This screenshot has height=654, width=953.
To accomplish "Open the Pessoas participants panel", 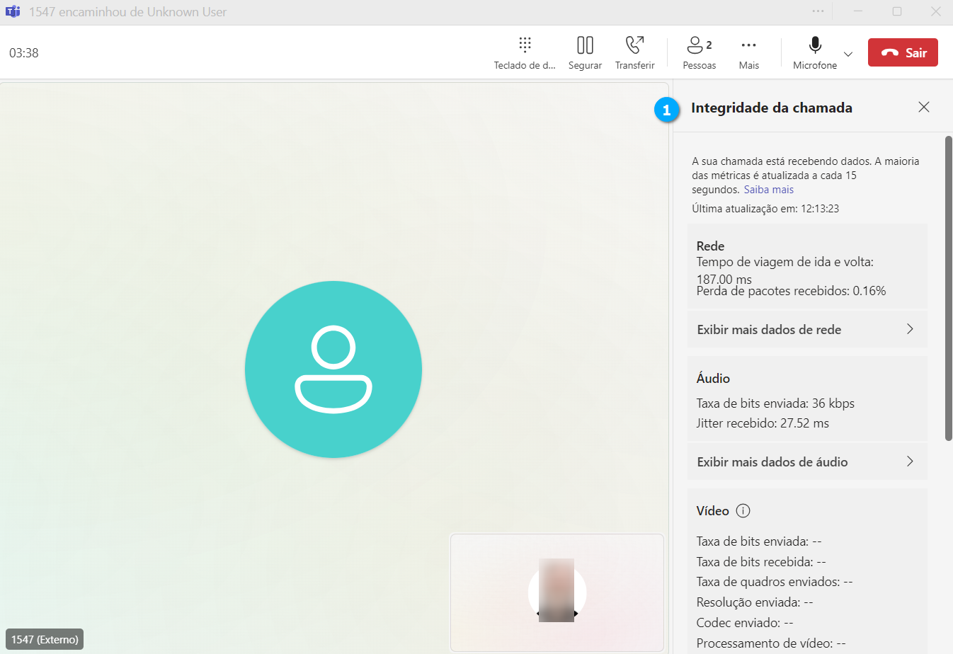I will (699, 52).
